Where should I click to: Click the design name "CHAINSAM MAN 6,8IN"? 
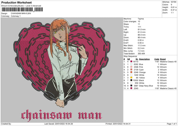coord(21,13)
